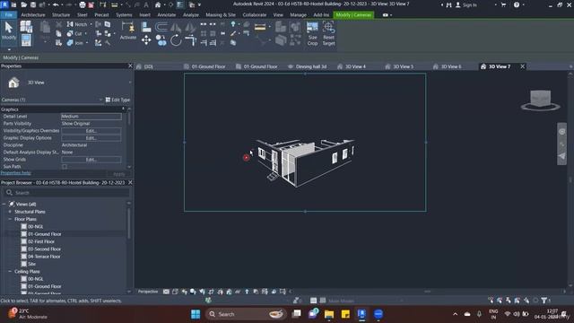Click the Open folder icon in quick access toolbar
The height and width of the screenshot is (323, 574).
(24, 4)
